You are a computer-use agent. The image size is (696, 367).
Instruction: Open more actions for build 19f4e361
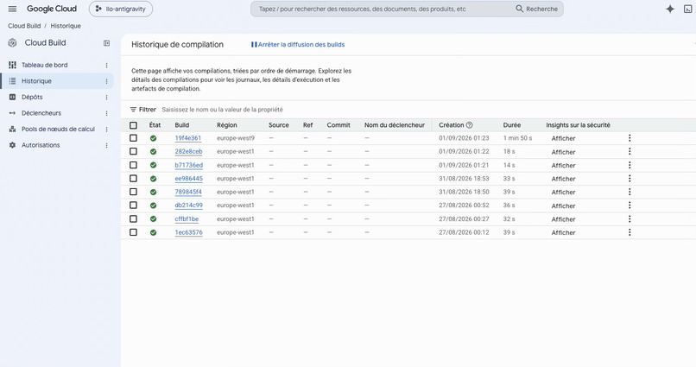[630, 138]
